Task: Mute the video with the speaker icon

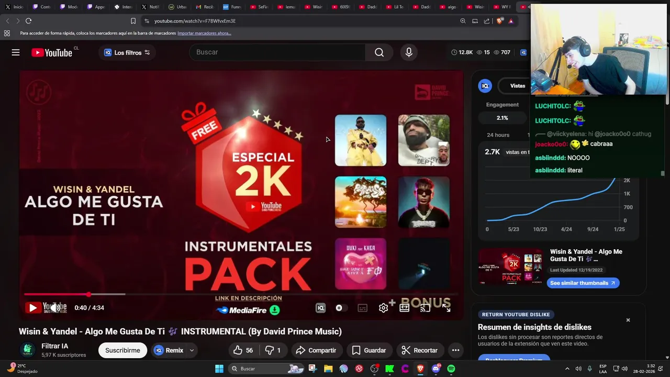Action: (55, 308)
